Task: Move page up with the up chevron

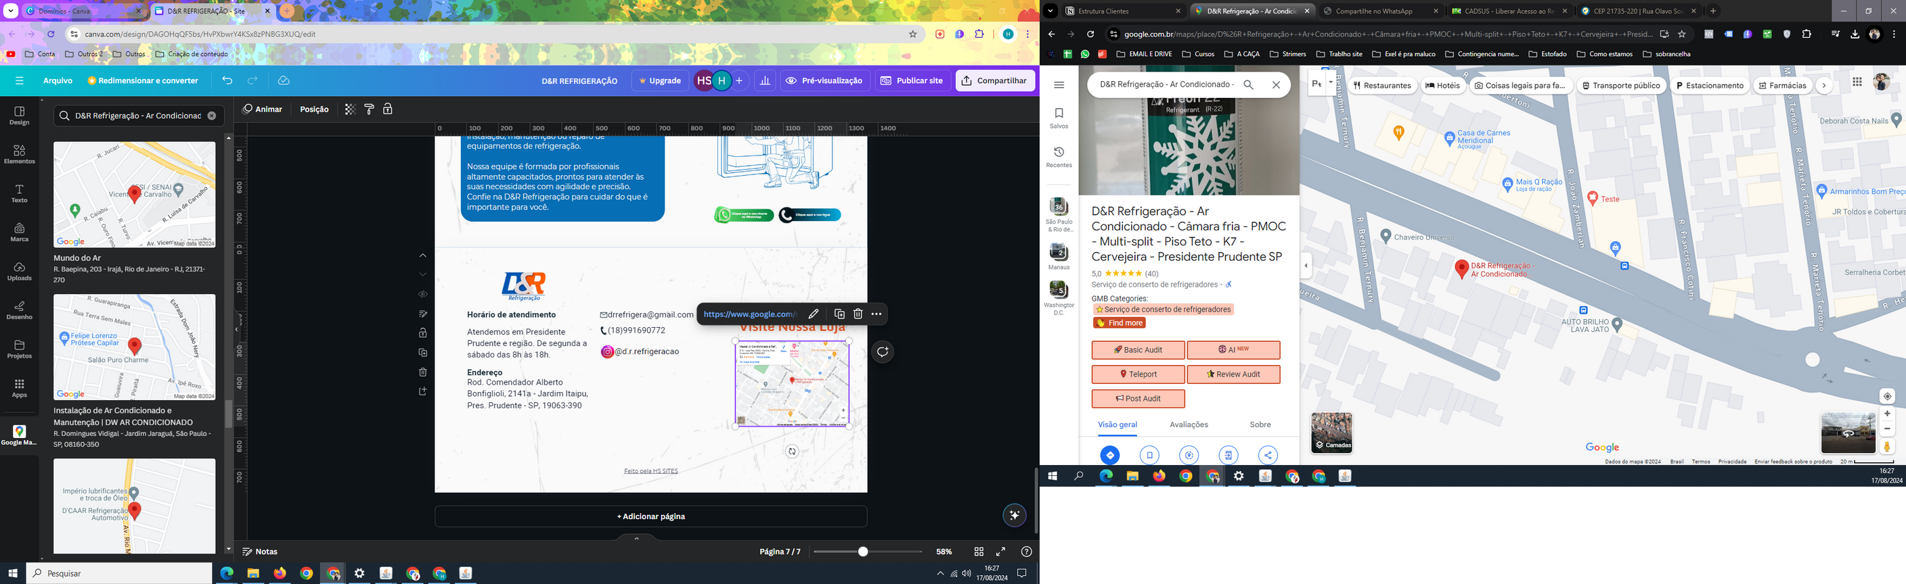Action: [x=423, y=255]
